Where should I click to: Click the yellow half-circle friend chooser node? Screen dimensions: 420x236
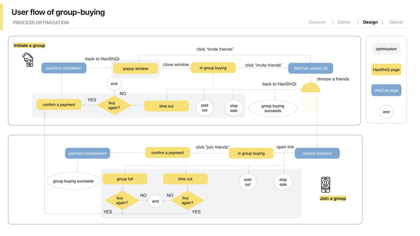311,88
